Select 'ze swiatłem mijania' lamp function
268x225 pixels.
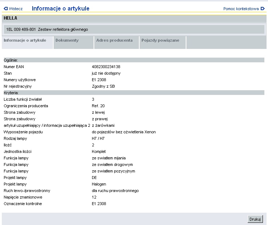pyautogui.click(x=109, y=158)
